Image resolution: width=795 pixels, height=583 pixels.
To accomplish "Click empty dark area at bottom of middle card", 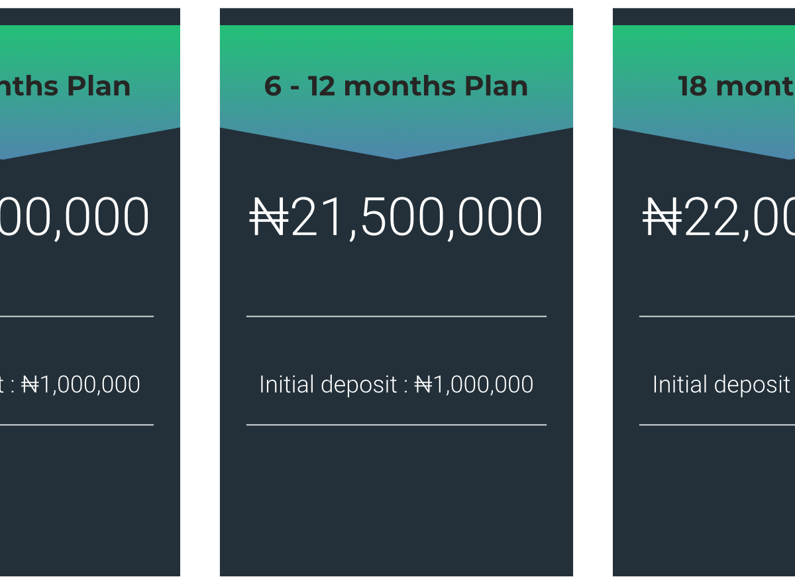I will click(x=396, y=501).
